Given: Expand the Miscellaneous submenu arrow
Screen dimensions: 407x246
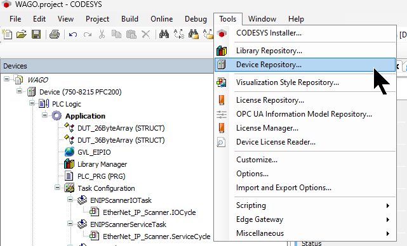Looking at the screenshot, I should point(388,233).
